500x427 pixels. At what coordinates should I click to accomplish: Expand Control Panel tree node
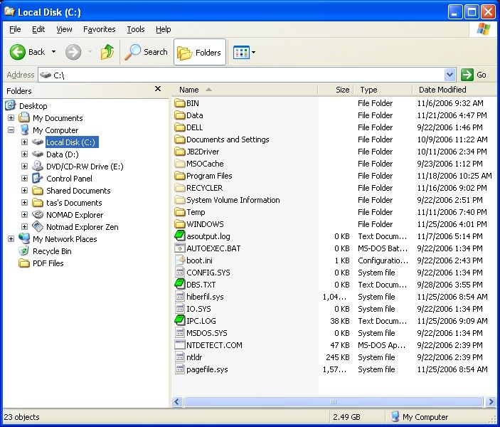pyautogui.click(x=25, y=179)
